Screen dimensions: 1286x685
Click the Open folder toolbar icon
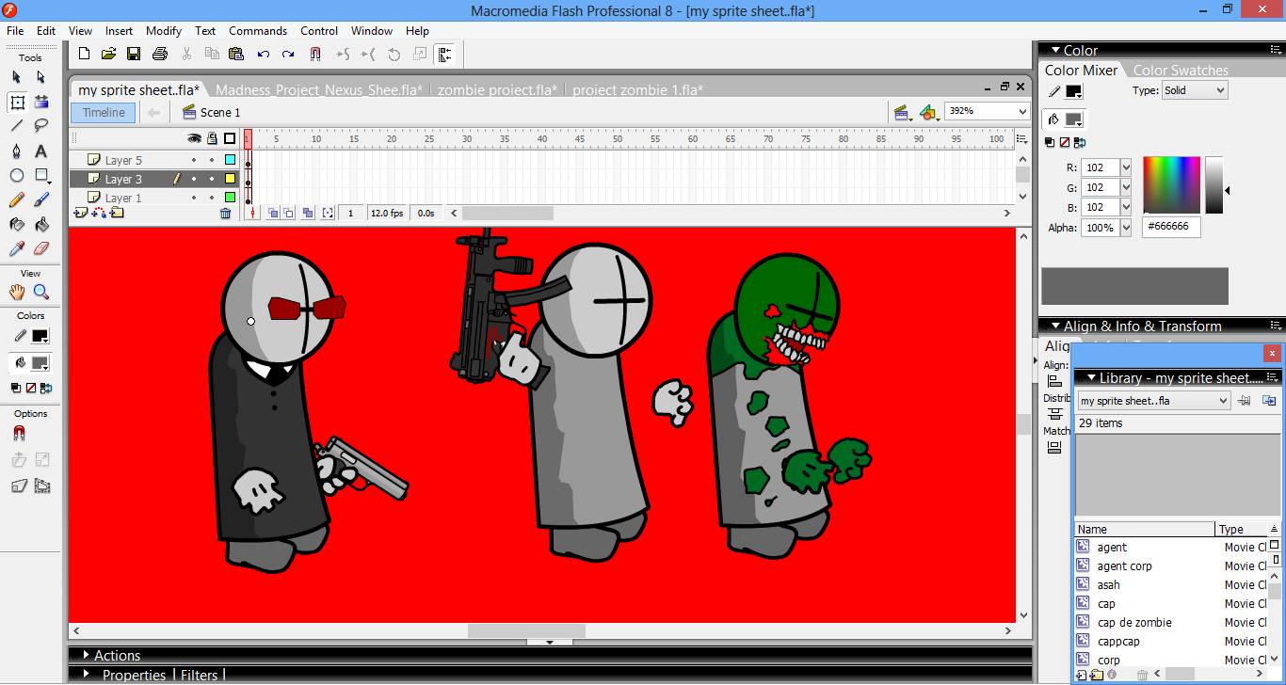coord(109,55)
